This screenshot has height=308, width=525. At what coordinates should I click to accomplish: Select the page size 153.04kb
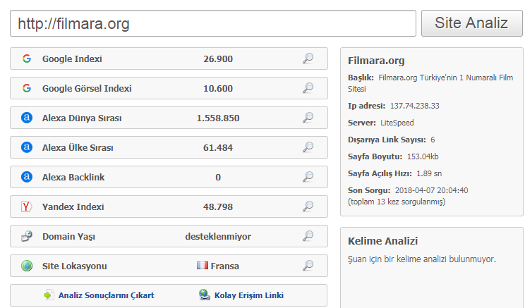coord(423,156)
